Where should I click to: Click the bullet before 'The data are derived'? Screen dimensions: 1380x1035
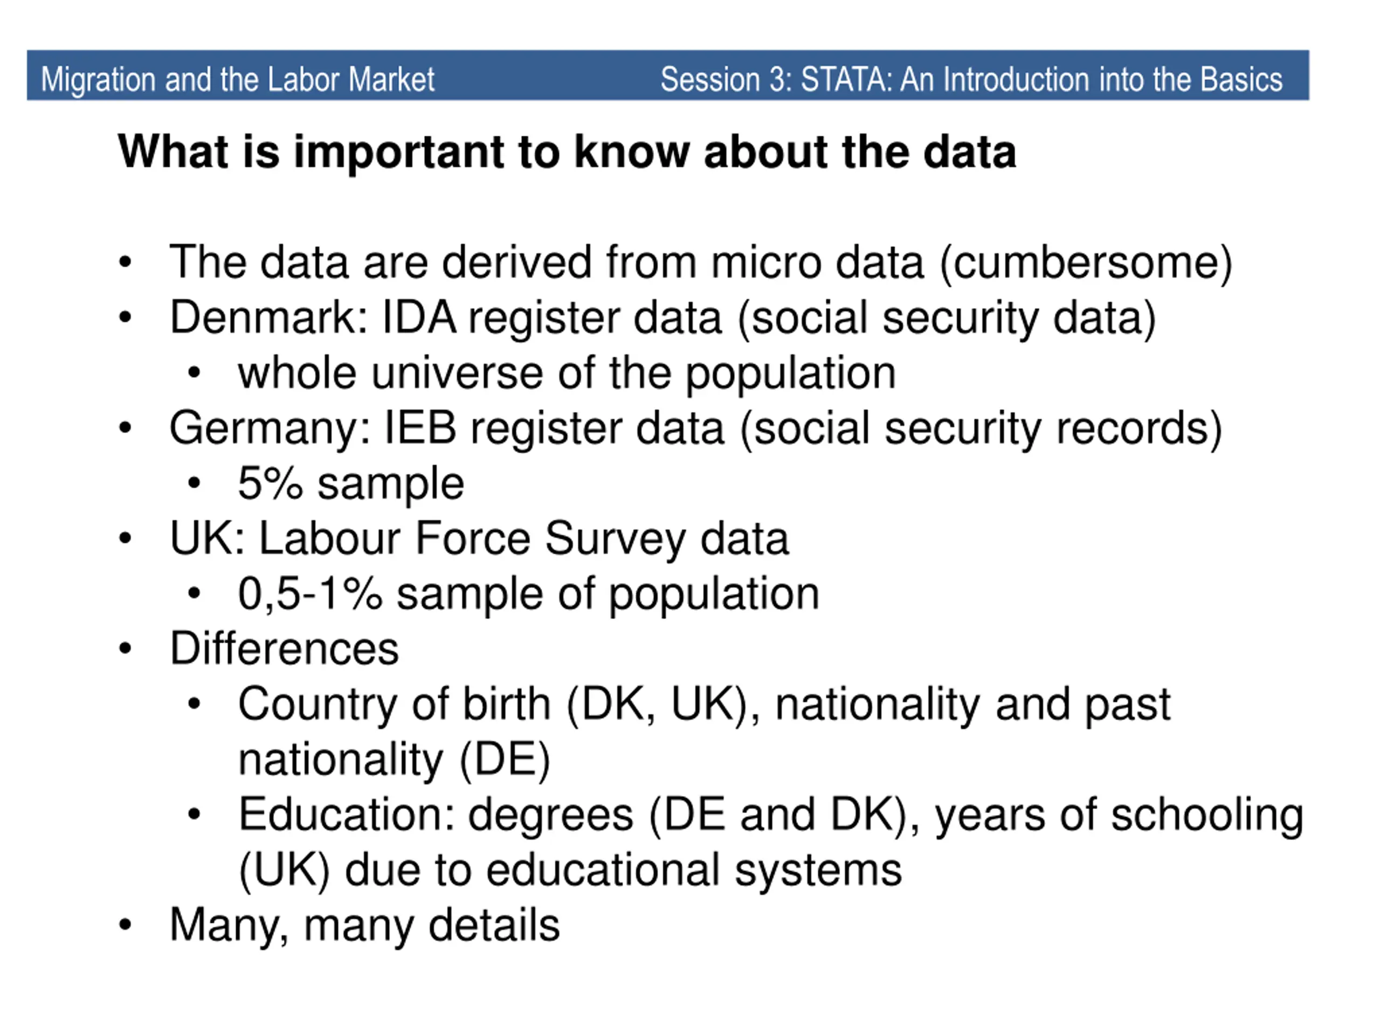[126, 263]
